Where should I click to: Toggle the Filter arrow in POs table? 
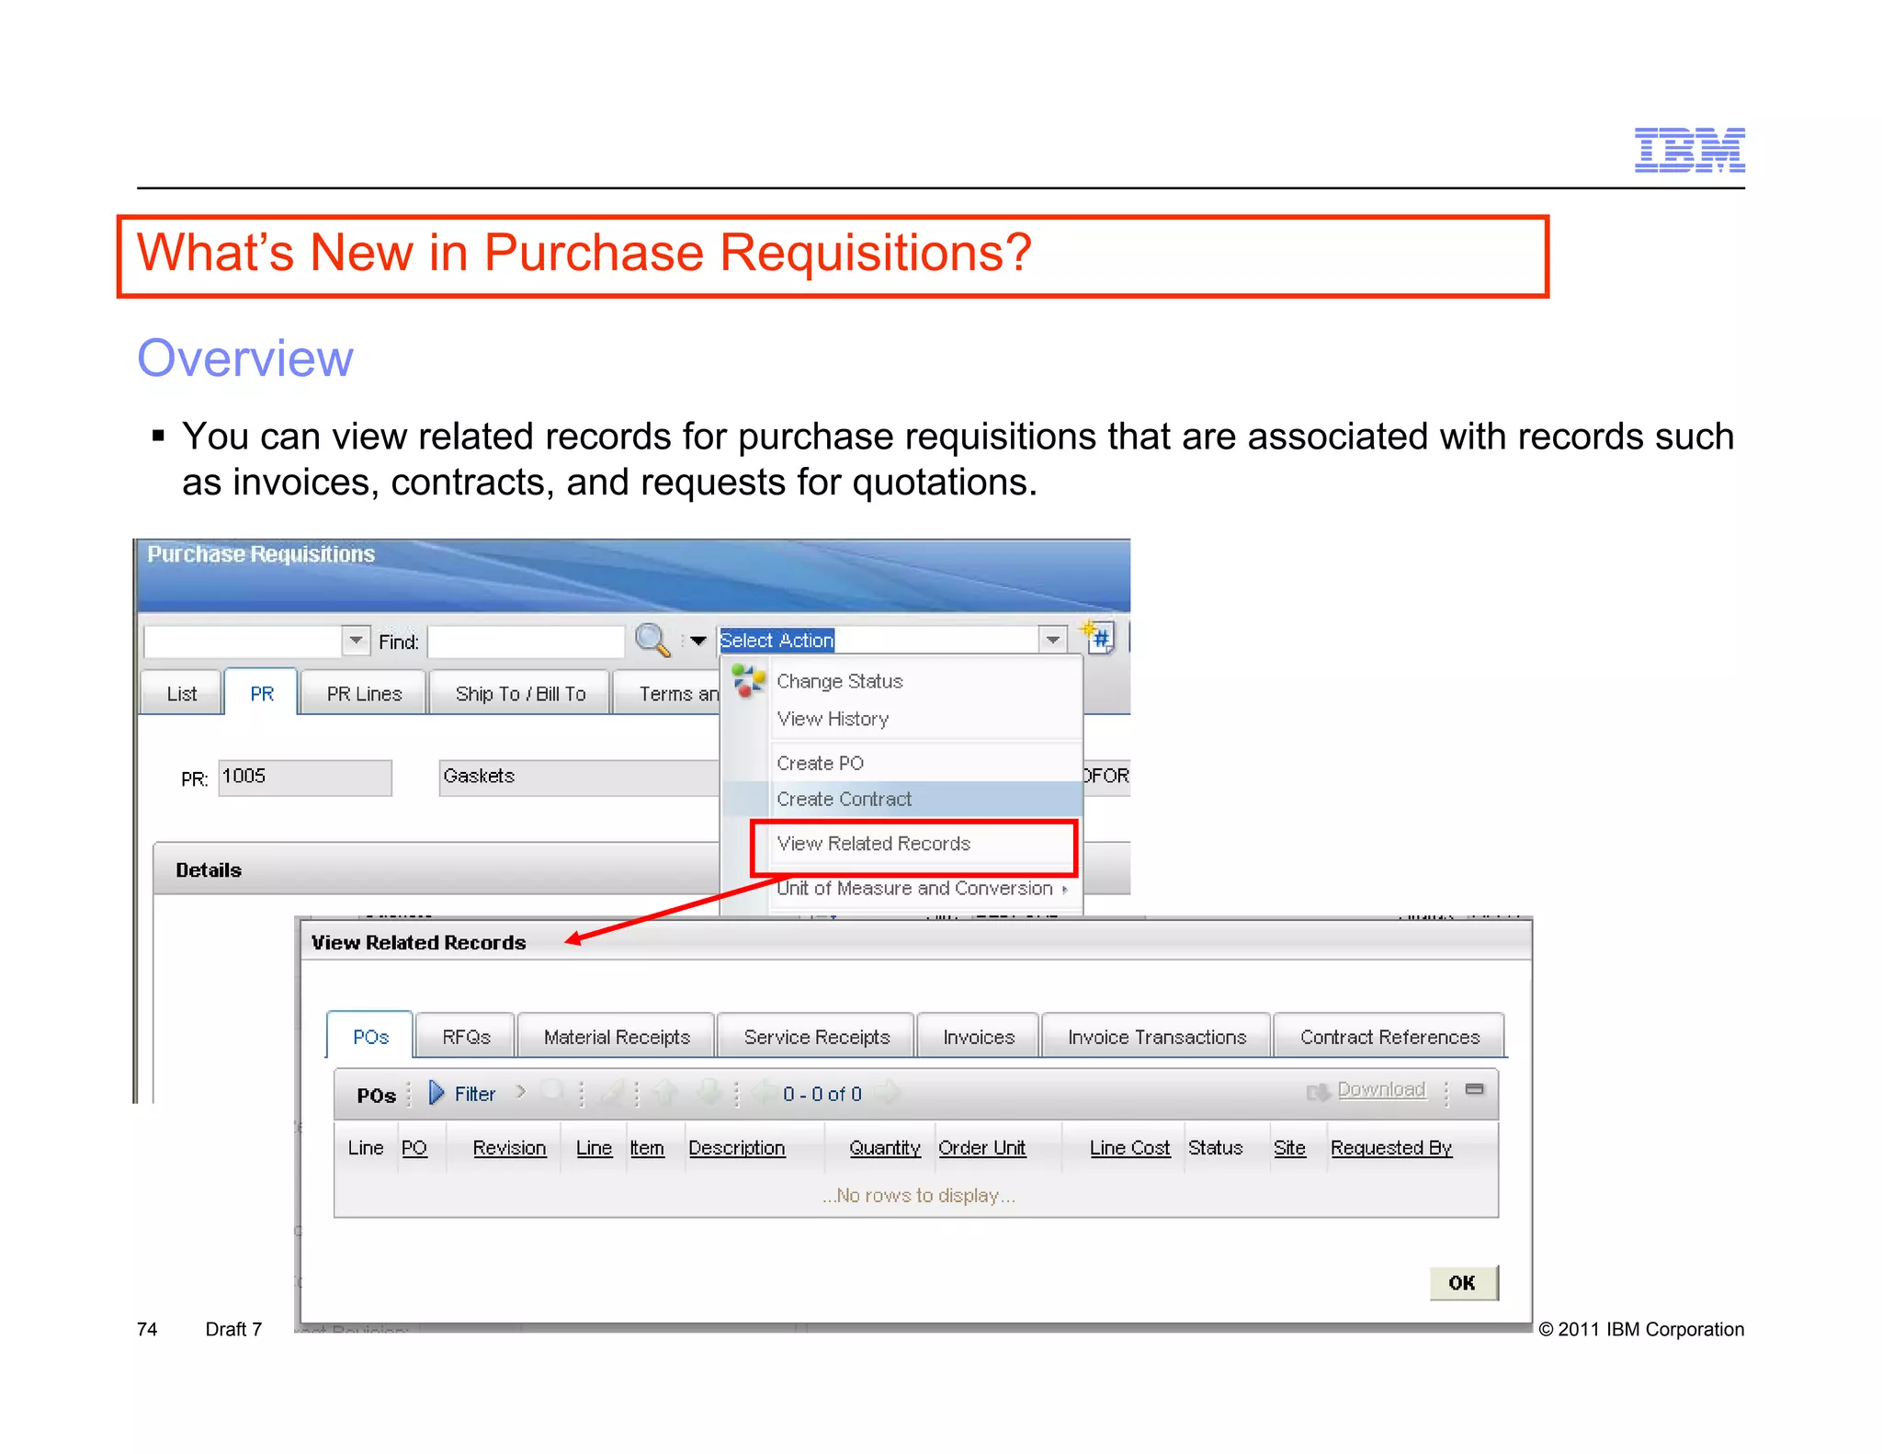436,1093
